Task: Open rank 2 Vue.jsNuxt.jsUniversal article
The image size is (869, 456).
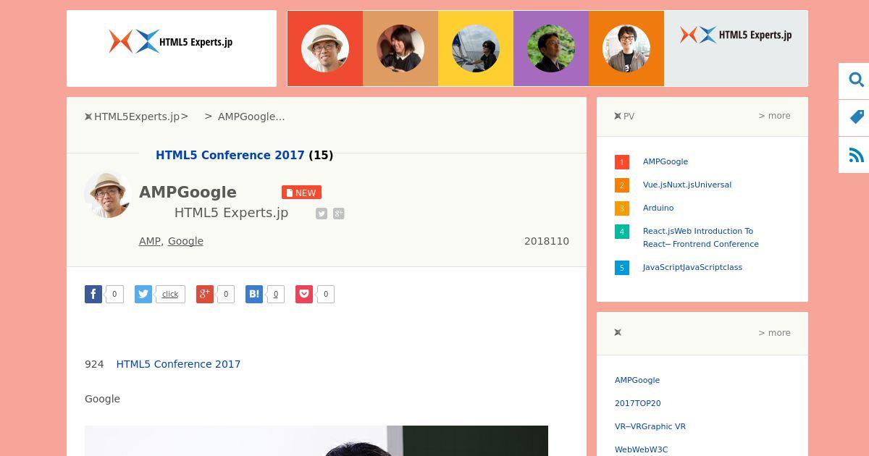Action: (x=687, y=185)
